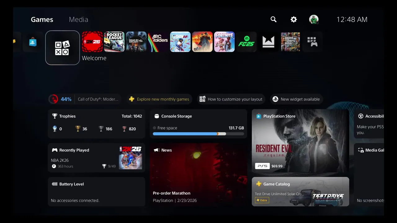Launch the Grand Theft Auto tile

290,42
